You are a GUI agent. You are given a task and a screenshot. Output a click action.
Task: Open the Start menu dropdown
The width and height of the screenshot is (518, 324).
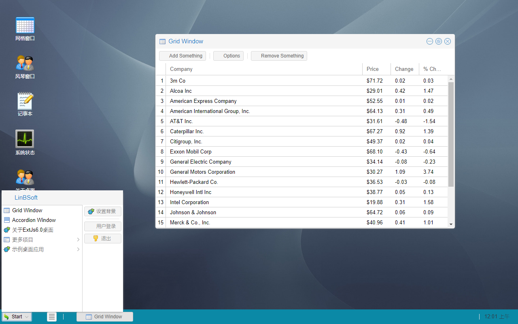click(x=17, y=317)
